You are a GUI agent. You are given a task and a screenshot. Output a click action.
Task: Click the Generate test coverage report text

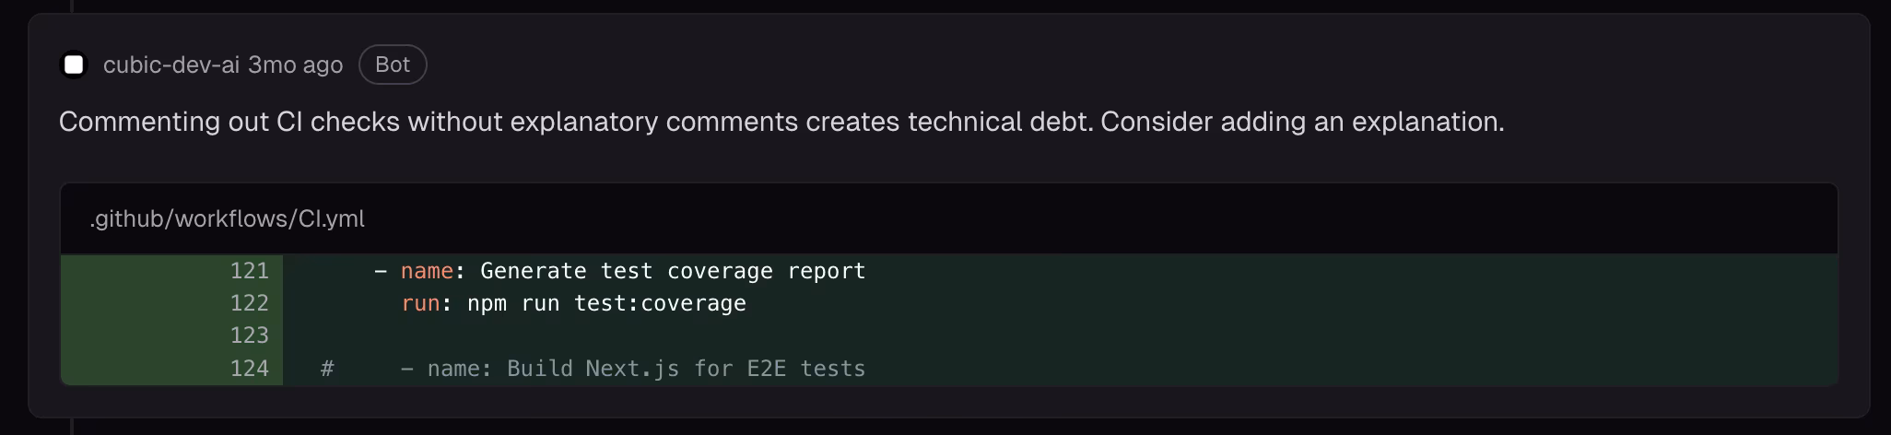[x=673, y=271]
